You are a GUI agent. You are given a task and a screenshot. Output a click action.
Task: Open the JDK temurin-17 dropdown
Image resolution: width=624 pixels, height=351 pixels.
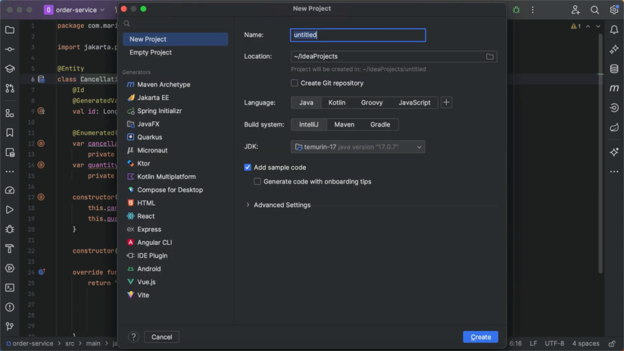tap(358, 147)
